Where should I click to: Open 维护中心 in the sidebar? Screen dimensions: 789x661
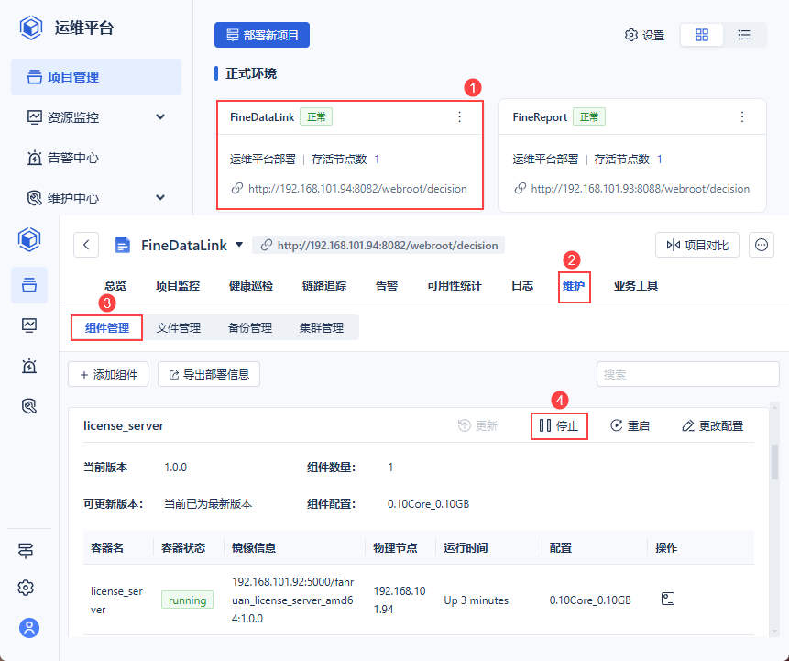coord(62,198)
